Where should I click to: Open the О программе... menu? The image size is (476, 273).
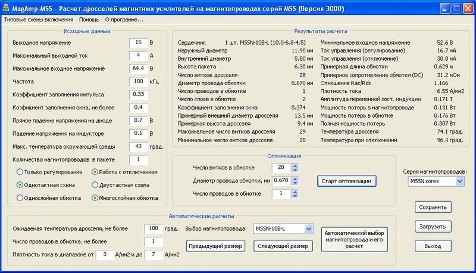pyautogui.click(x=124, y=20)
